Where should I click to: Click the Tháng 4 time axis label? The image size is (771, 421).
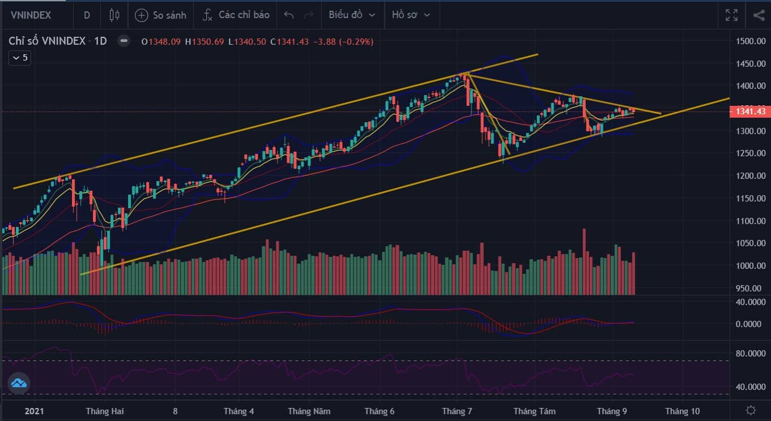pos(238,411)
